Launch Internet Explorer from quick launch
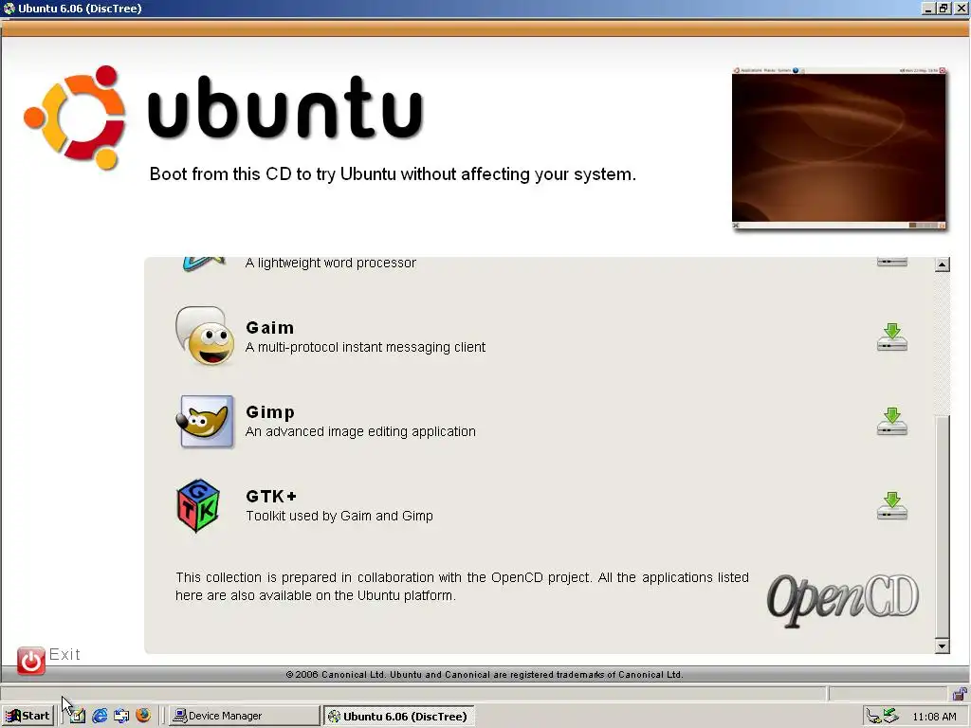 [x=99, y=716]
